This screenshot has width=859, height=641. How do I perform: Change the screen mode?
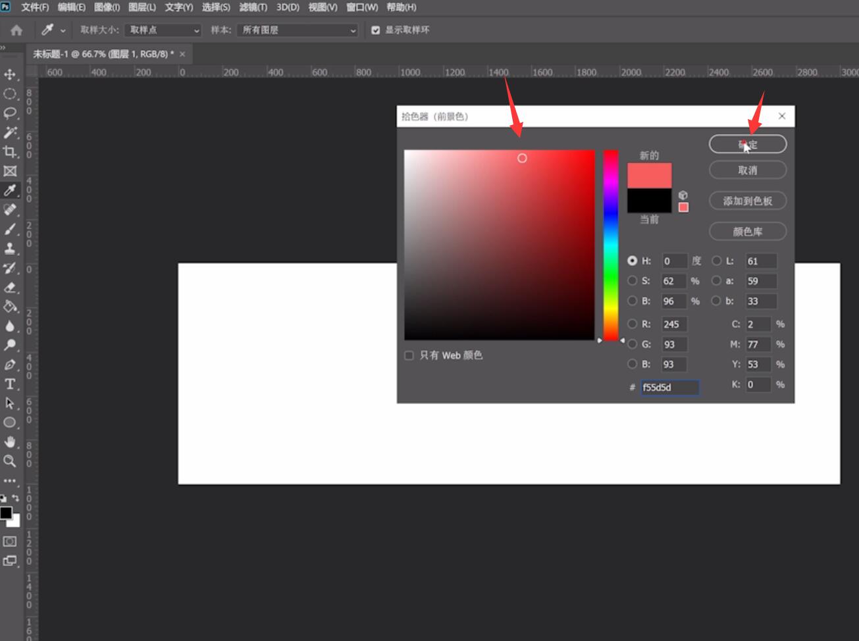click(x=10, y=561)
